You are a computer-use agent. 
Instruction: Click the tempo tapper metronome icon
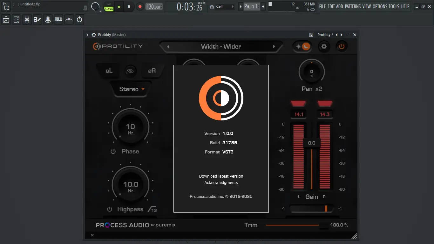click(69, 20)
